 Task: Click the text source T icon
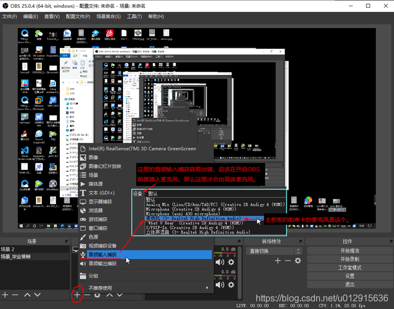click(83, 192)
